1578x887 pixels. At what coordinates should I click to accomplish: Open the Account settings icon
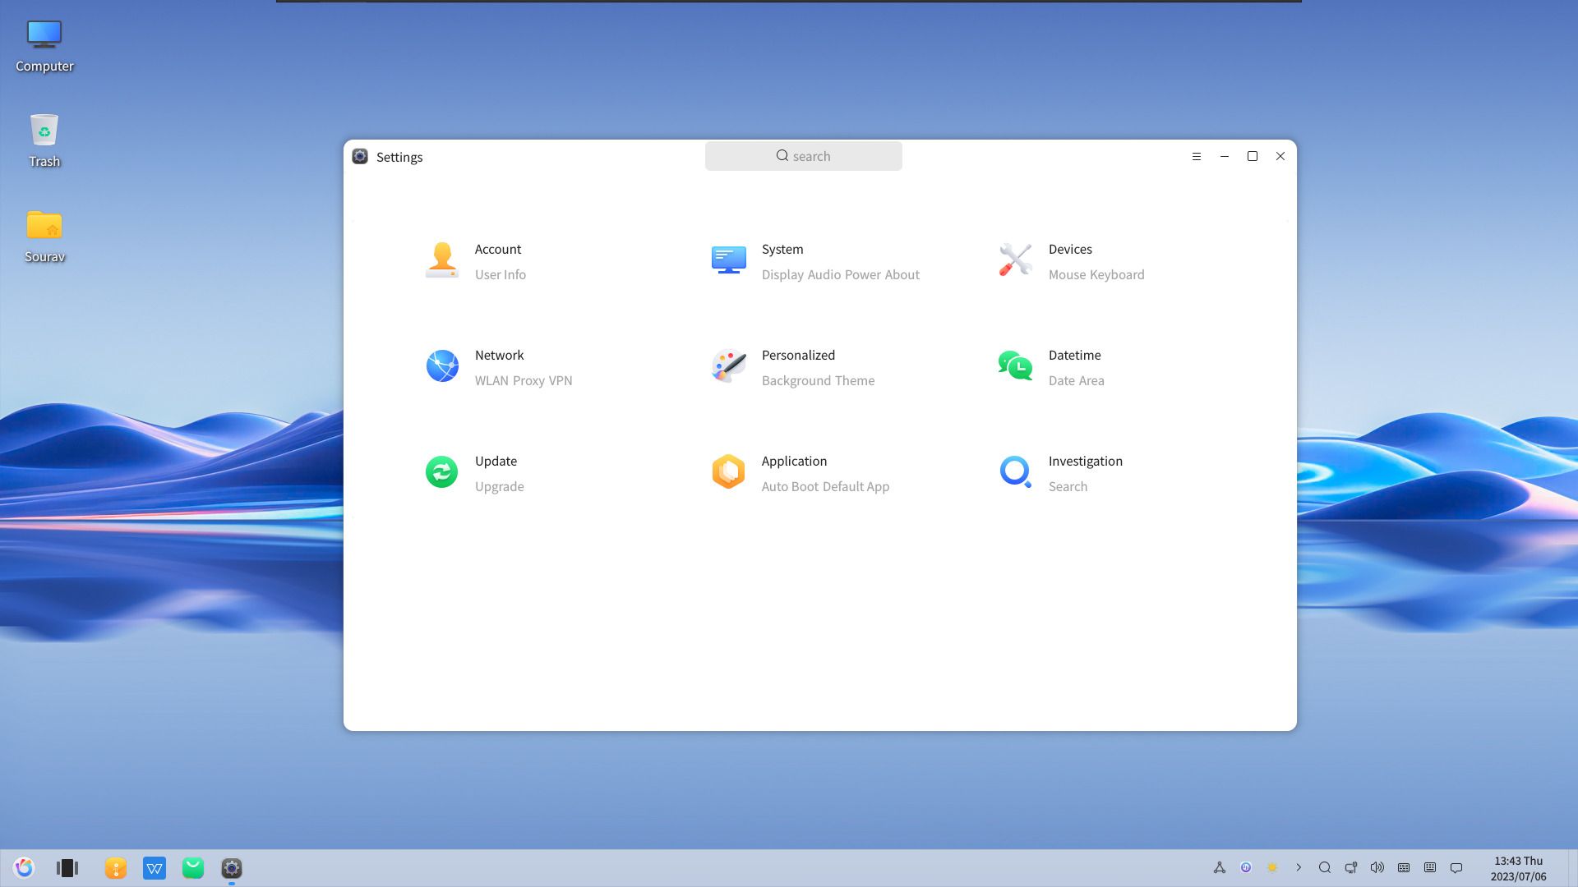point(442,260)
